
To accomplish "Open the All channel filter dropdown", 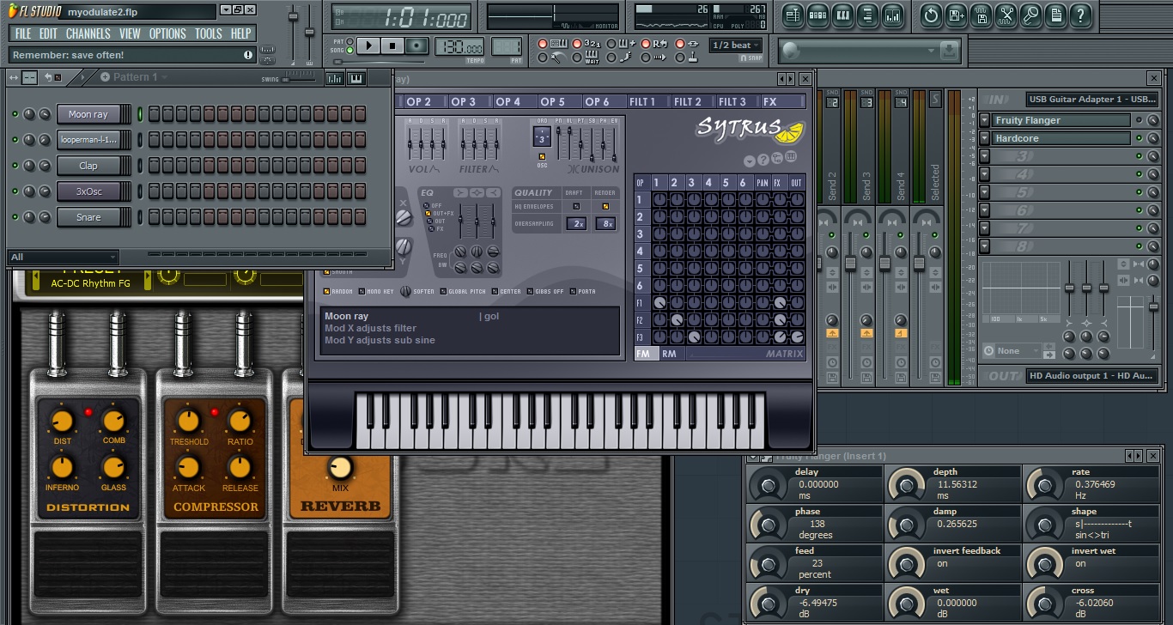I will [64, 257].
